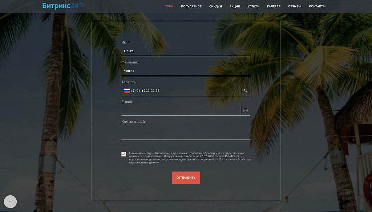Open the Туры menu item
This screenshot has height=212, width=372.
(x=169, y=7)
